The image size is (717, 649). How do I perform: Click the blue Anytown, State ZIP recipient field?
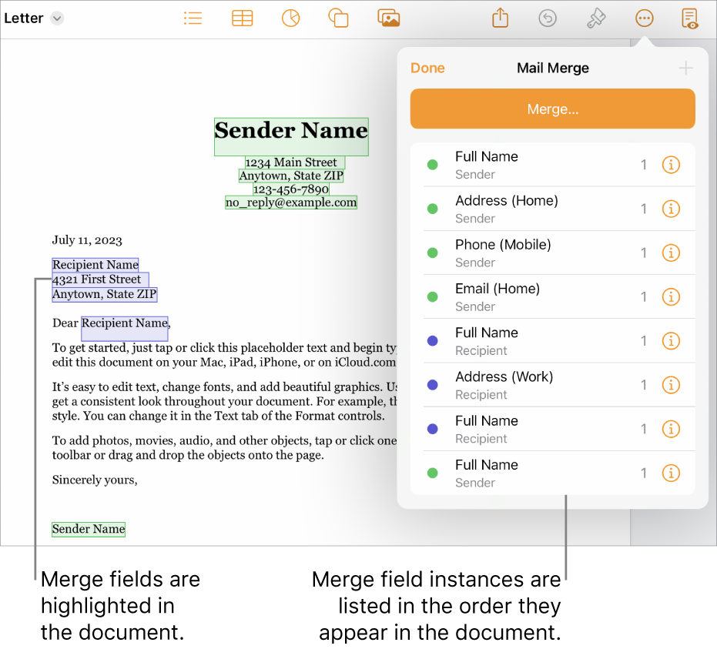pos(104,294)
